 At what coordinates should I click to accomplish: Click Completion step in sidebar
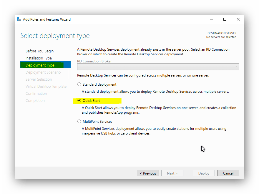(x=35, y=101)
